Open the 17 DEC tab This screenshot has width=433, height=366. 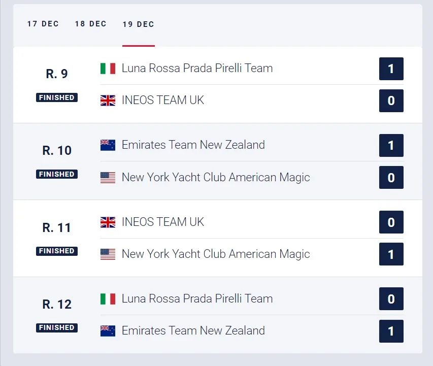[x=43, y=24]
